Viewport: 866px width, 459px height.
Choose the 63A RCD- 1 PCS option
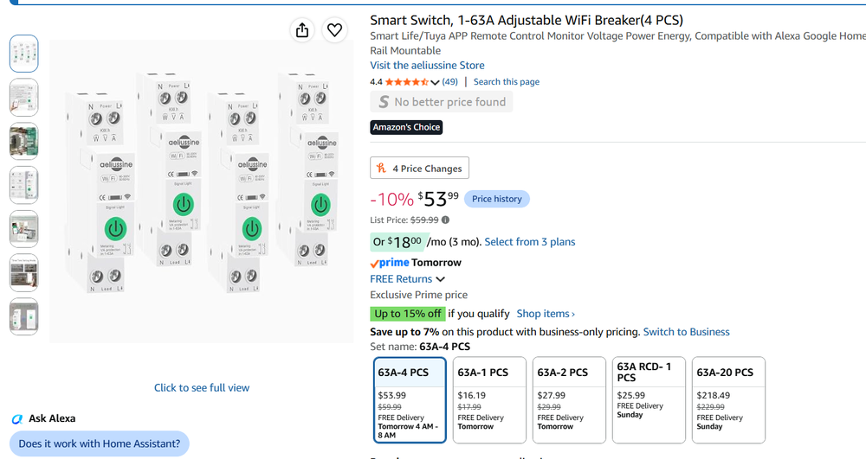[x=649, y=400]
